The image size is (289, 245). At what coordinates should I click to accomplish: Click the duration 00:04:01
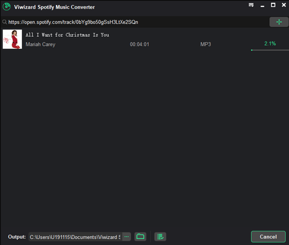coord(140,45)
